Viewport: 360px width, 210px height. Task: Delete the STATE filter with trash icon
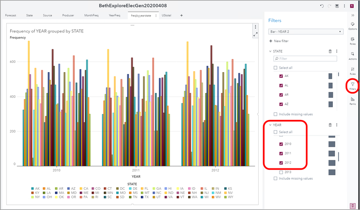[330, 51]
